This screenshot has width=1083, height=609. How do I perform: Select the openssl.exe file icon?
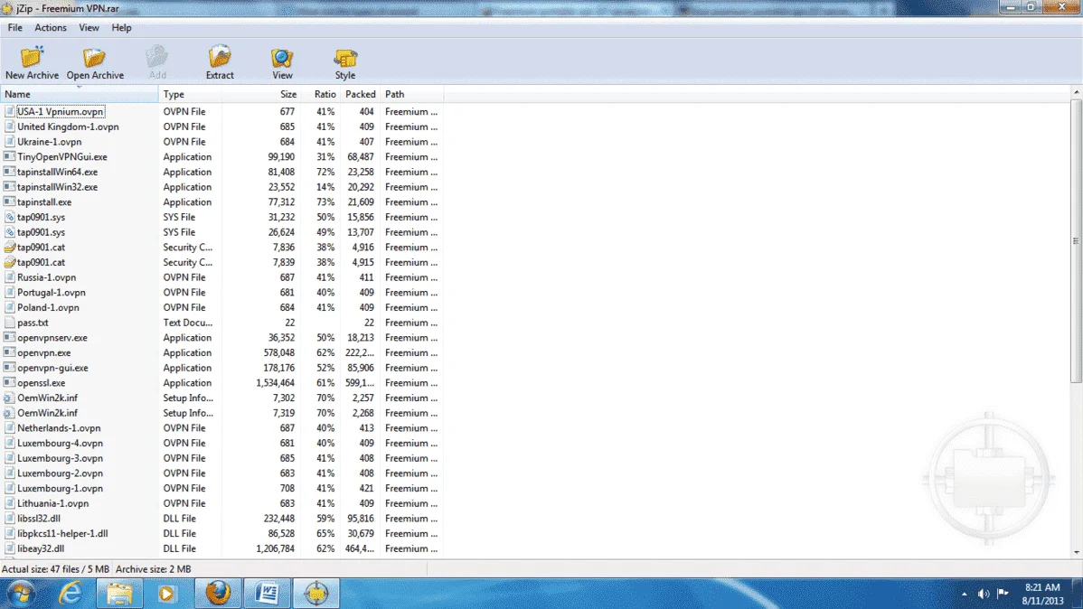click(10, 382)
